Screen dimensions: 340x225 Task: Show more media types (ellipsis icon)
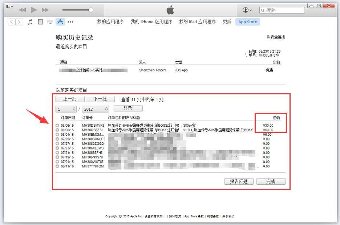pyautogui.click(x=70, y=22)
